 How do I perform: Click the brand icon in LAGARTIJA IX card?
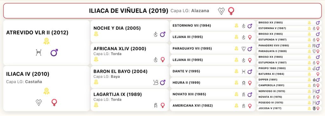point(156,106)
